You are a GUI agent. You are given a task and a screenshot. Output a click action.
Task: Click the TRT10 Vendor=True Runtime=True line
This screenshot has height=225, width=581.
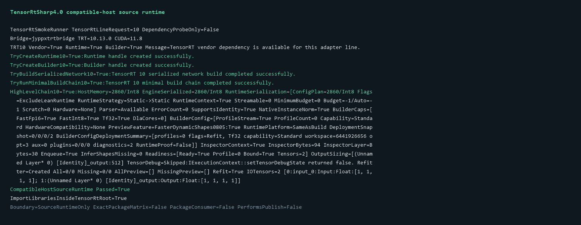click(x=185, y=47)
